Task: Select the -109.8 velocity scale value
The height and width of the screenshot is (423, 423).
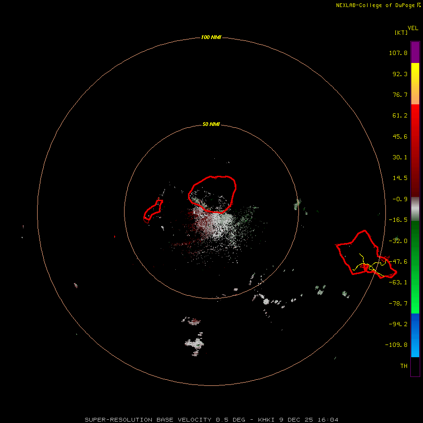Action: [396, 345]
